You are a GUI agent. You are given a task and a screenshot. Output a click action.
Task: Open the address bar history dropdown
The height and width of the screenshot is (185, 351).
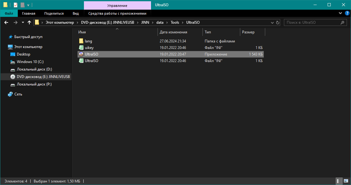[271, 22]
